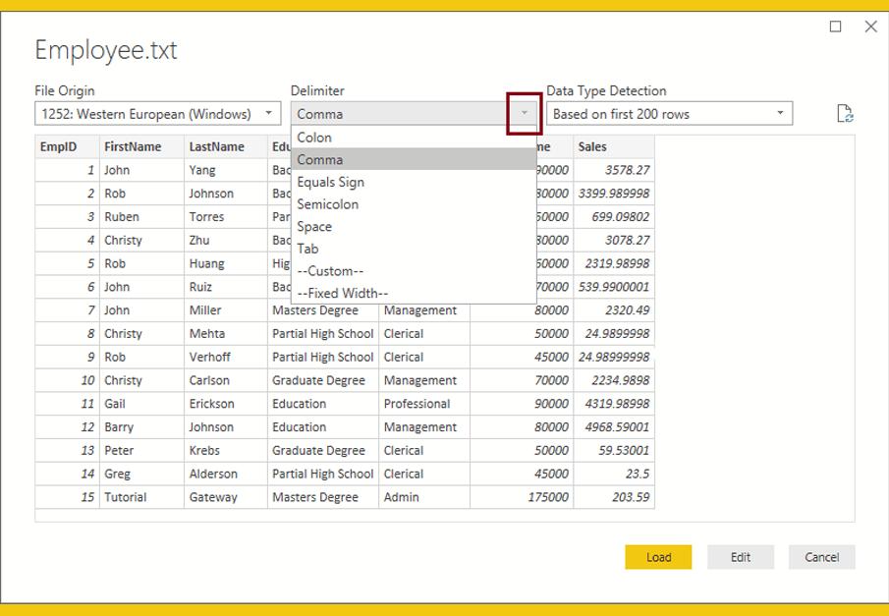
Task: Cancel the import dialog
Action: [x=821, y=557]
